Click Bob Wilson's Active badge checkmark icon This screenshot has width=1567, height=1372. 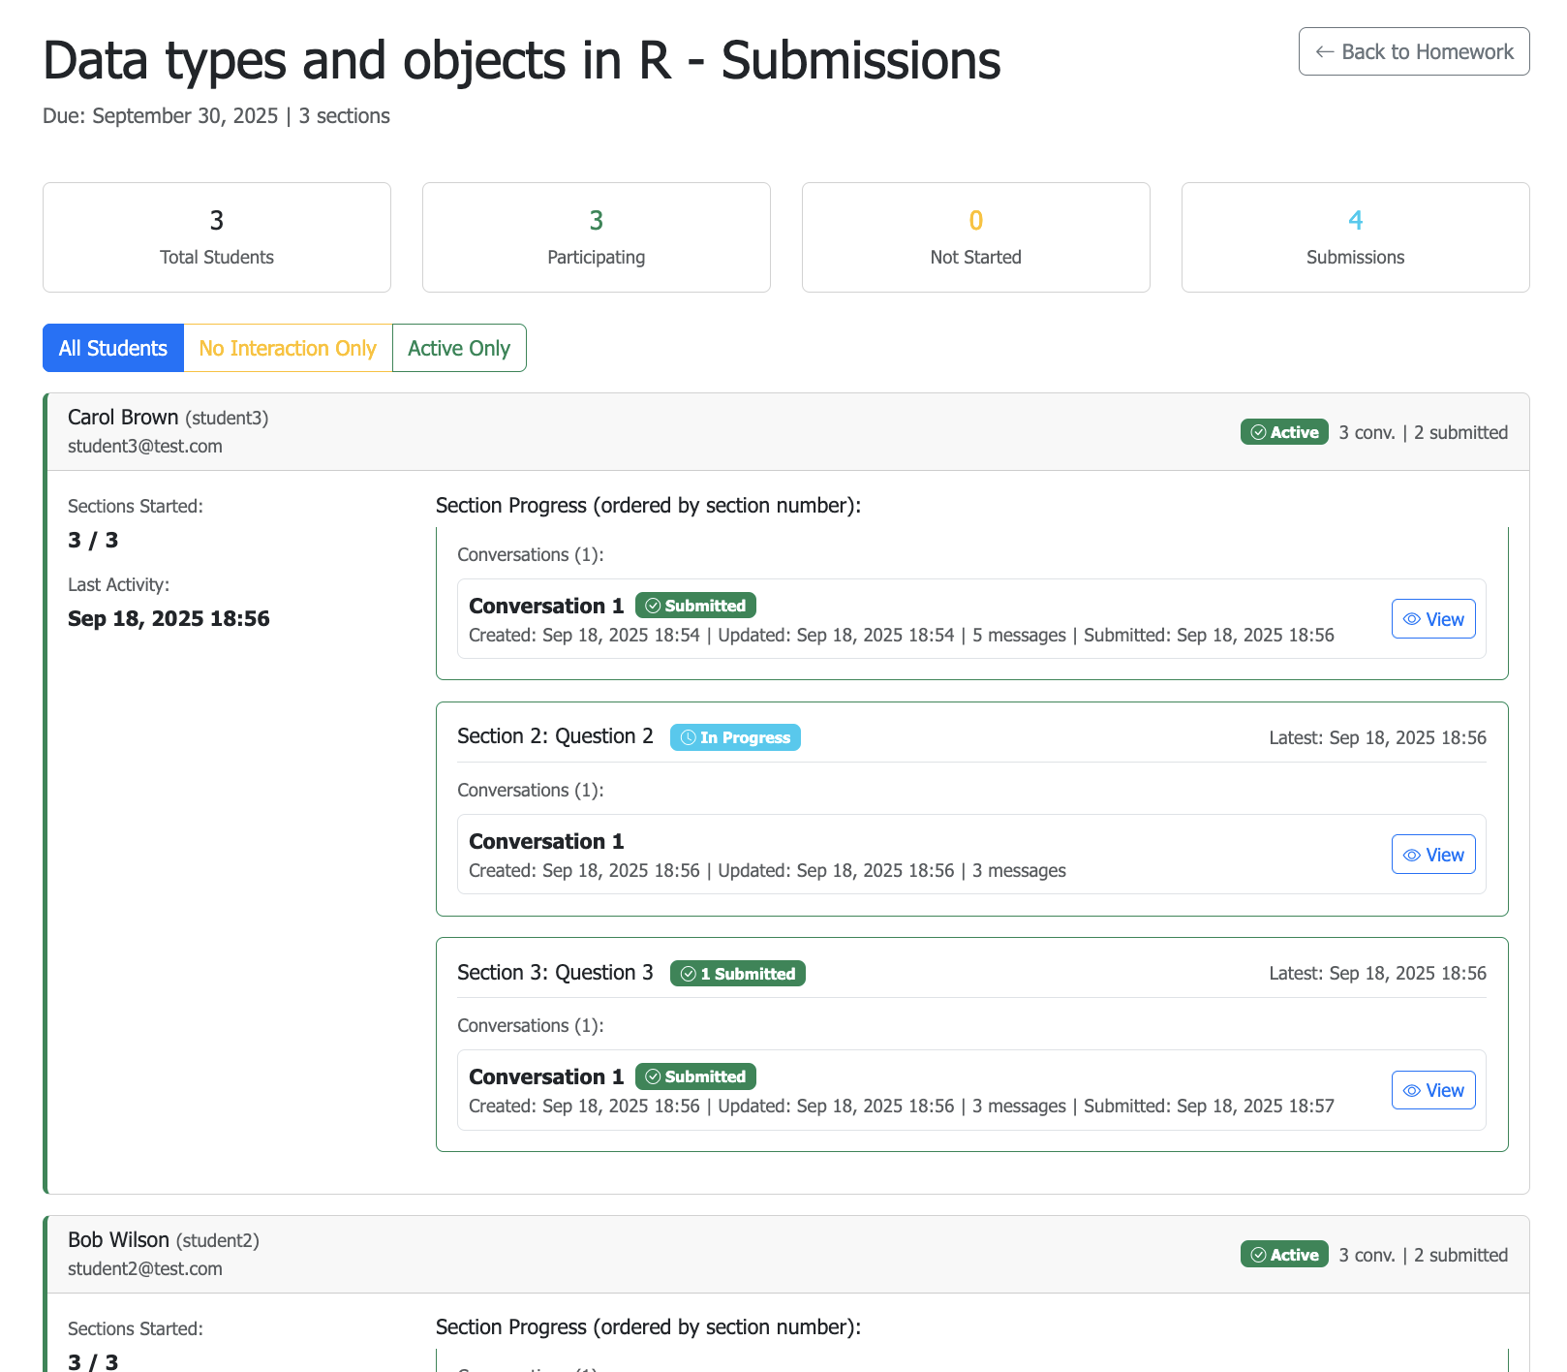click(x=1258, y=1256)
